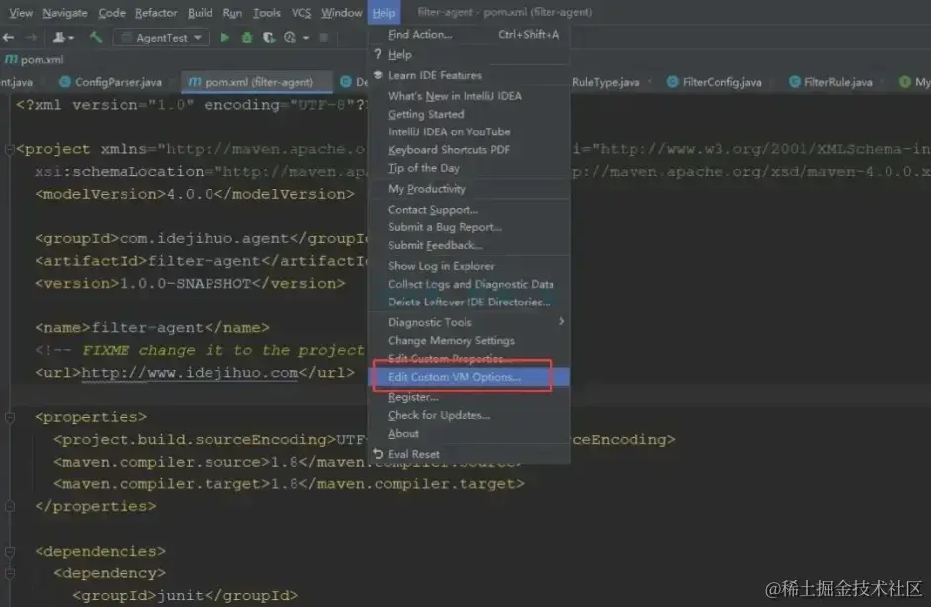Run with coverage shield icon
The width and height of the screenshot is (931, 607).
click(x=269, y=38)
